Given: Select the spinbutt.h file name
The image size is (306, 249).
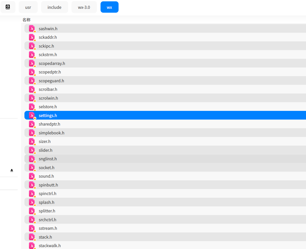Looking at the screenshot, I should coord(48,185).
